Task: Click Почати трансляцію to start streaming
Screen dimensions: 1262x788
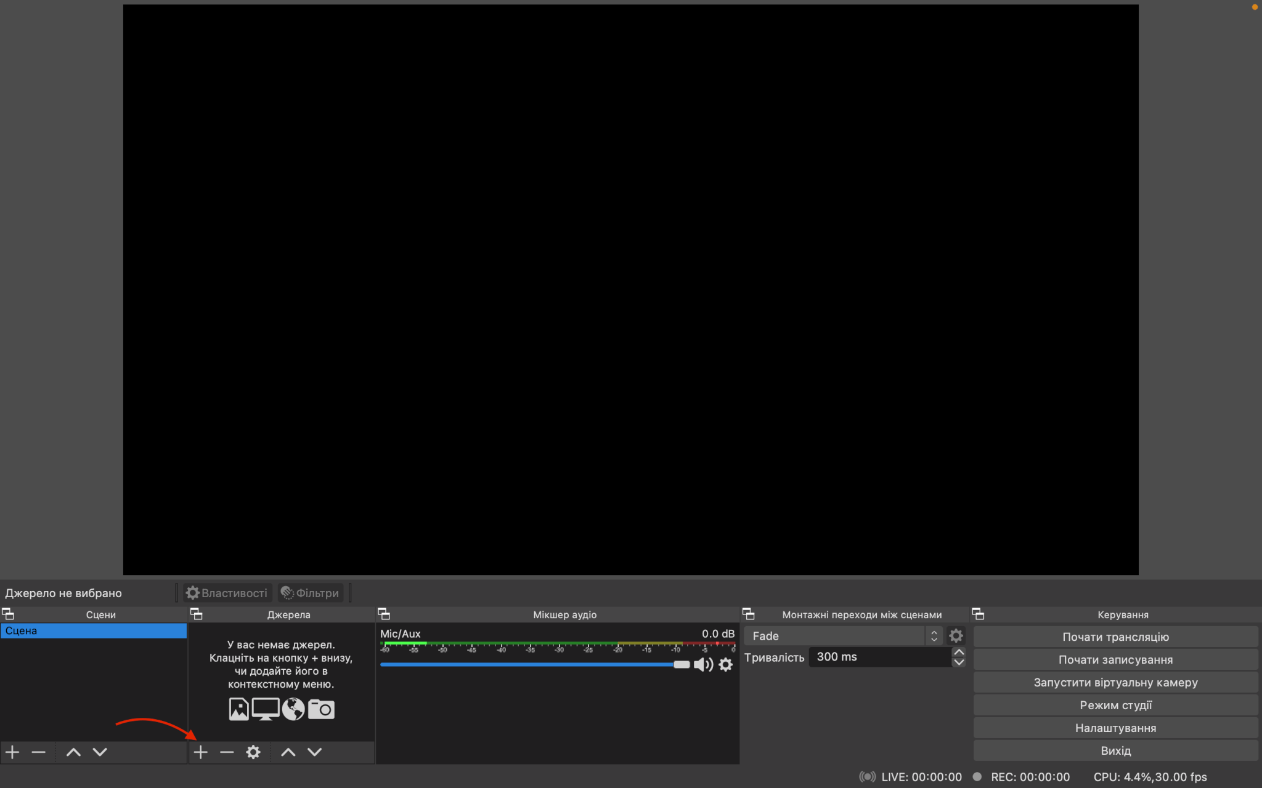Action: tap(1115, 637)
